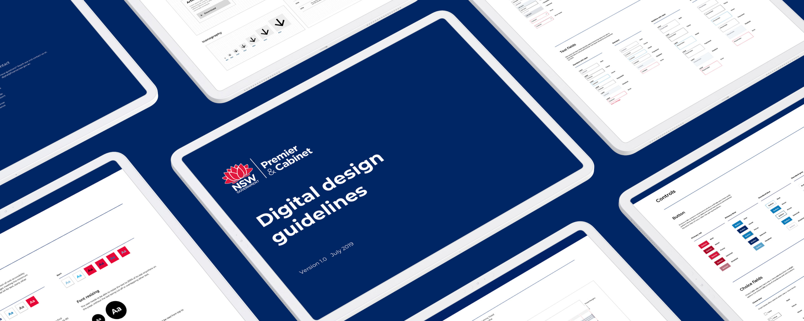Click the red swatch with dark navy Aa
This screenshot has height=321, width=804.
101,264
